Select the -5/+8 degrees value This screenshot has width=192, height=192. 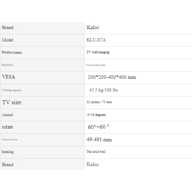[96, 115]
